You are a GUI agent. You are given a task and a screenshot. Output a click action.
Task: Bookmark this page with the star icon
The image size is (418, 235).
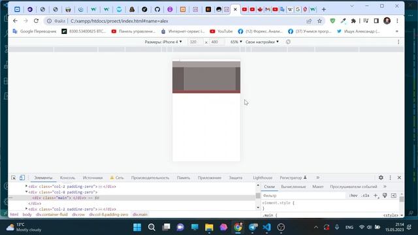point(319,21)
